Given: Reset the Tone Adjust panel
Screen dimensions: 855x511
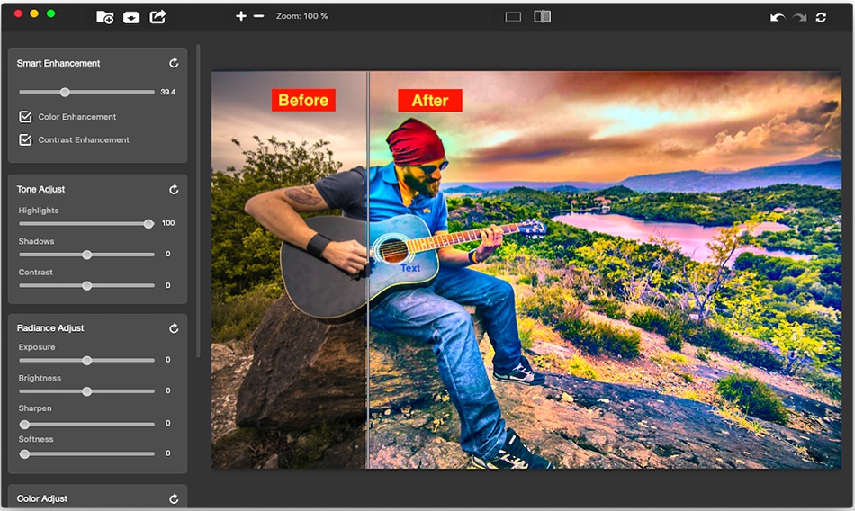Looking at the screenshot, I should (174, 190).
